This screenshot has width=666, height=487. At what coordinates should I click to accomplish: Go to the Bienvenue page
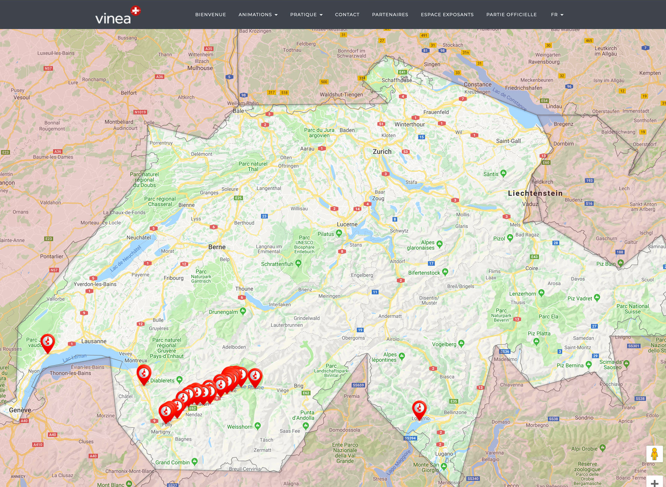pyautogui.click(x=211, y=15)
